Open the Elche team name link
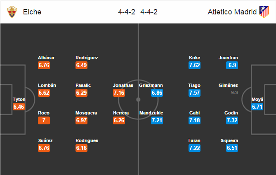Viewport: 276px width, 175px height. [x=32, y=12]
